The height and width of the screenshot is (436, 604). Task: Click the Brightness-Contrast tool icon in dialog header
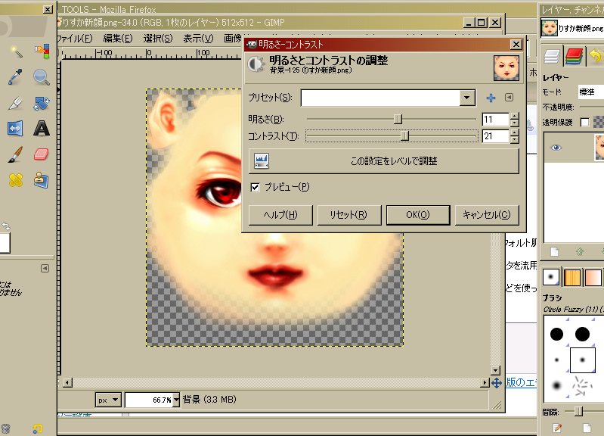256,64
